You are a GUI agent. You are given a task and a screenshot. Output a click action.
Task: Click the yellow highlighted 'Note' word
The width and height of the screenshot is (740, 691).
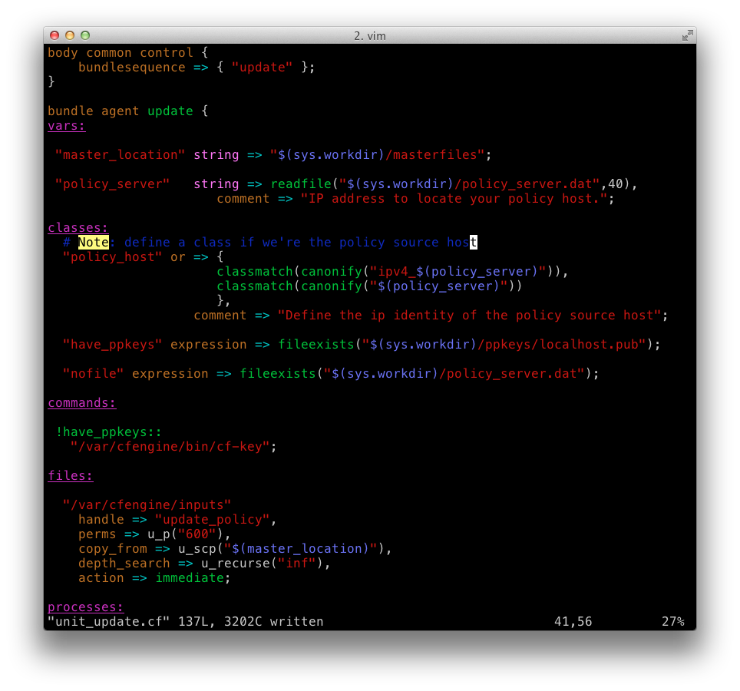(x=94, y=243)
